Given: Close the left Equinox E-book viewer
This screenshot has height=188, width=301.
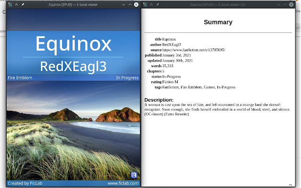Looking at the screenshot, I should [x=136, y=5].
